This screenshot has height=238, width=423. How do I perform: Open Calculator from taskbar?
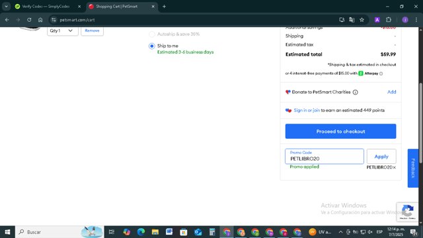[x=212, y=232]
